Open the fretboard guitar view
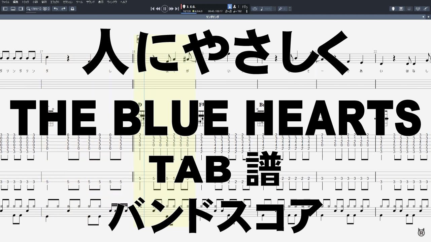The image size is (431, 242). [x=393, y=9]
